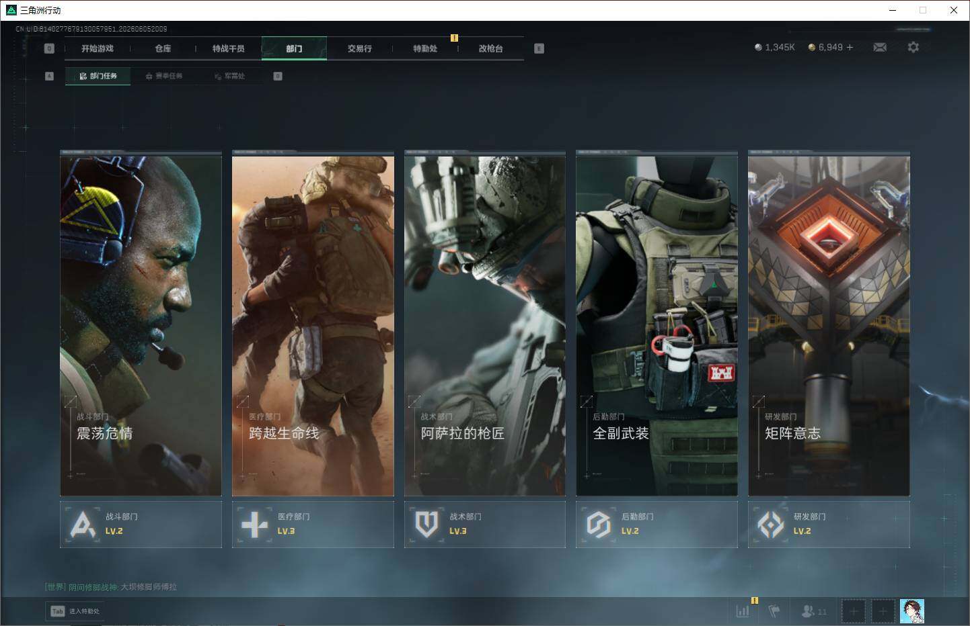Screen dimensions: 970x626
Task: Switch to the 开始游戏 tab
Action: coord(98,48)
